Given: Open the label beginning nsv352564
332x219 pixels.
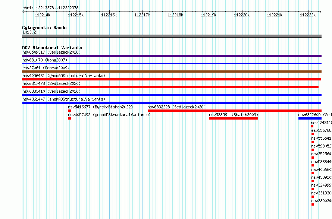Looking at the screenshot, I should pos(322,154).
